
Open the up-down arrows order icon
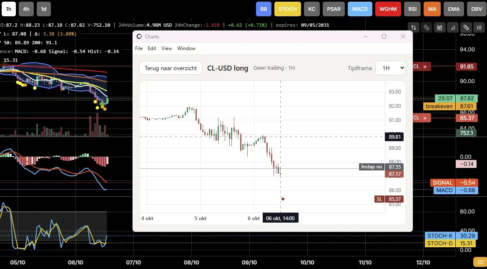click(x=413, y=28)
